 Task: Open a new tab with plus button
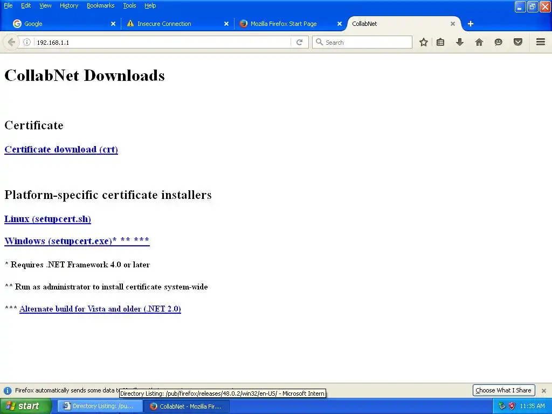tap(470, 24)
